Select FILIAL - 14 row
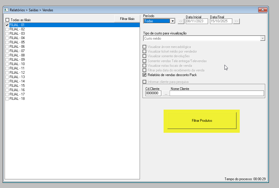 (x=17, y=81)
